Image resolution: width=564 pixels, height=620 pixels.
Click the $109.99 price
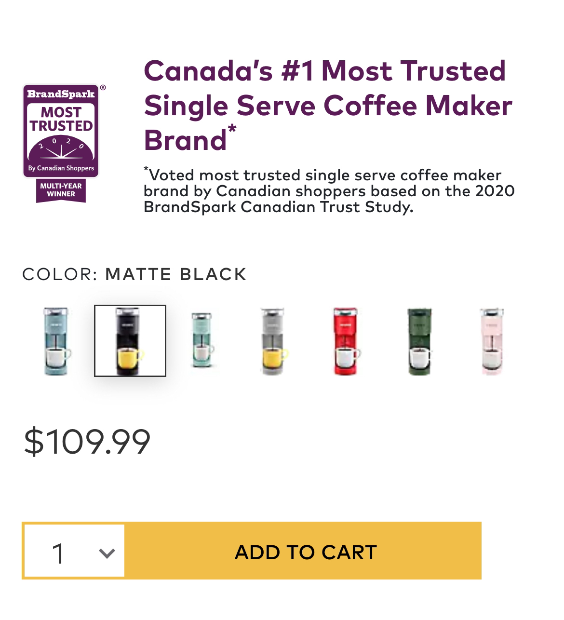pos(87,442)
